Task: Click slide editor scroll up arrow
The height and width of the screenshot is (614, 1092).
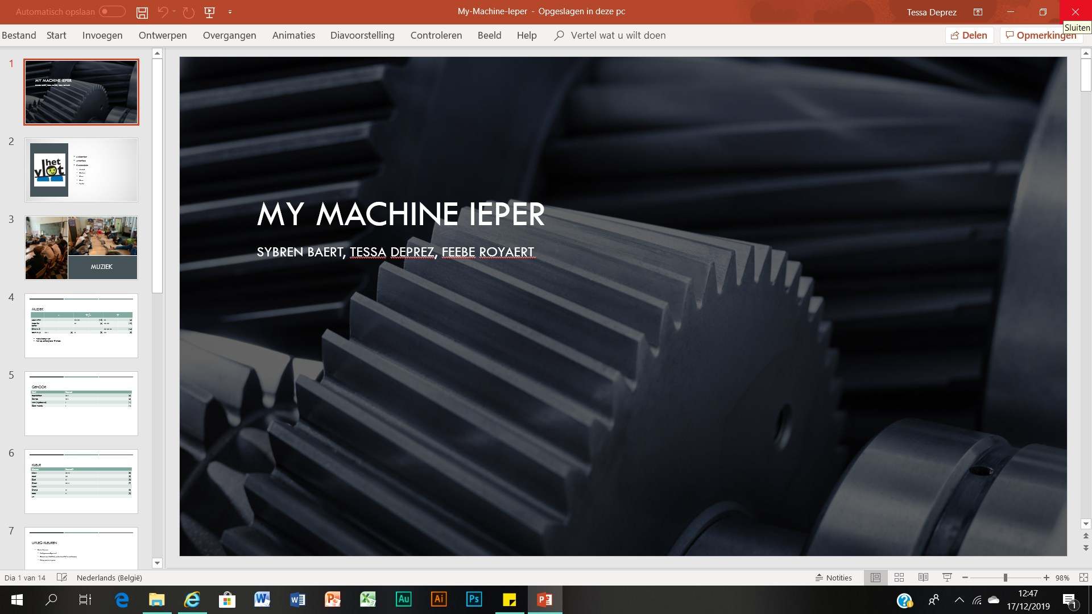Action: click(x=1086, y=53)
